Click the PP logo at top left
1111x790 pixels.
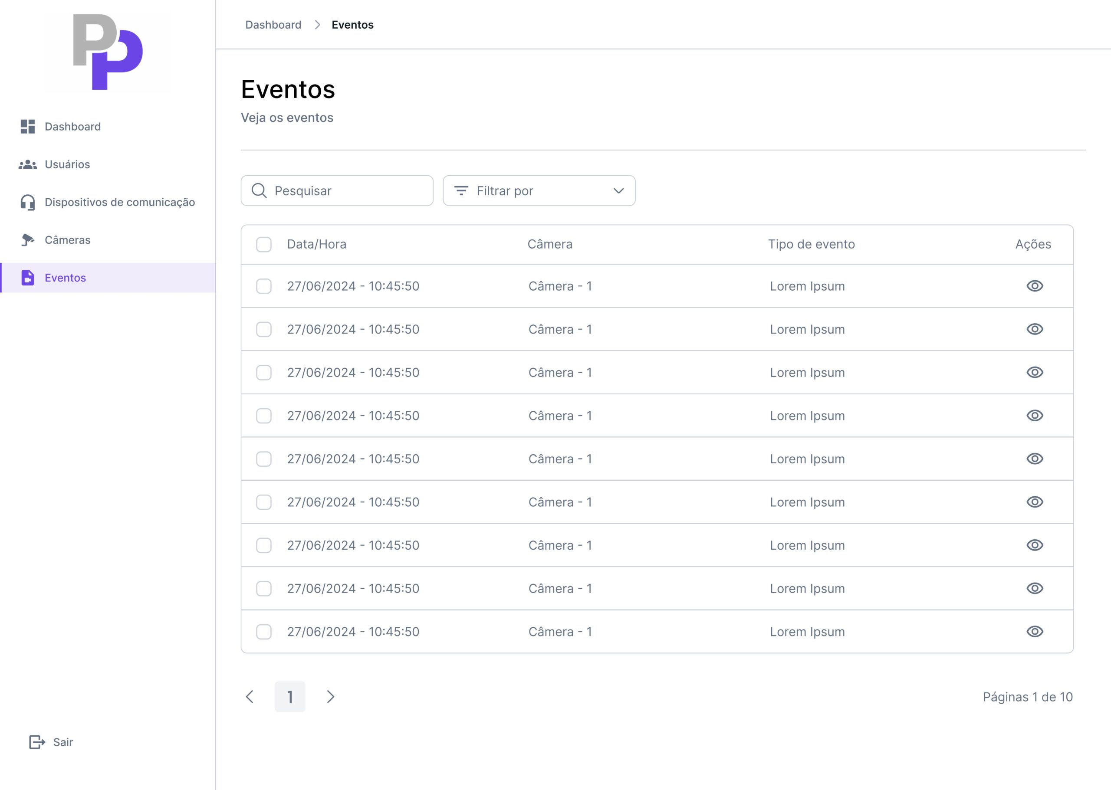click(x=108, y=52)
